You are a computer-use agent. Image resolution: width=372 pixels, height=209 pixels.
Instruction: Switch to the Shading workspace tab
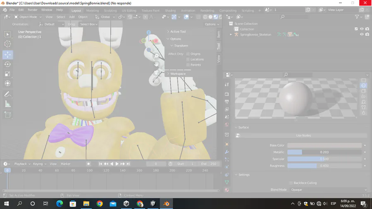(170, 10)
